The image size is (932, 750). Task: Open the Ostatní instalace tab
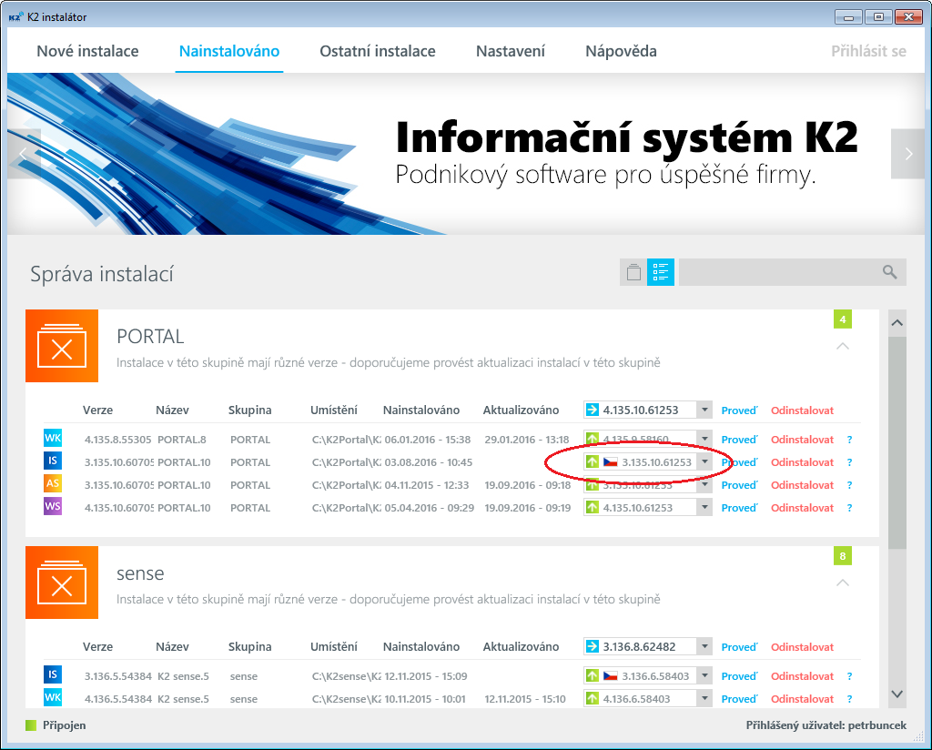coord(378,51)
